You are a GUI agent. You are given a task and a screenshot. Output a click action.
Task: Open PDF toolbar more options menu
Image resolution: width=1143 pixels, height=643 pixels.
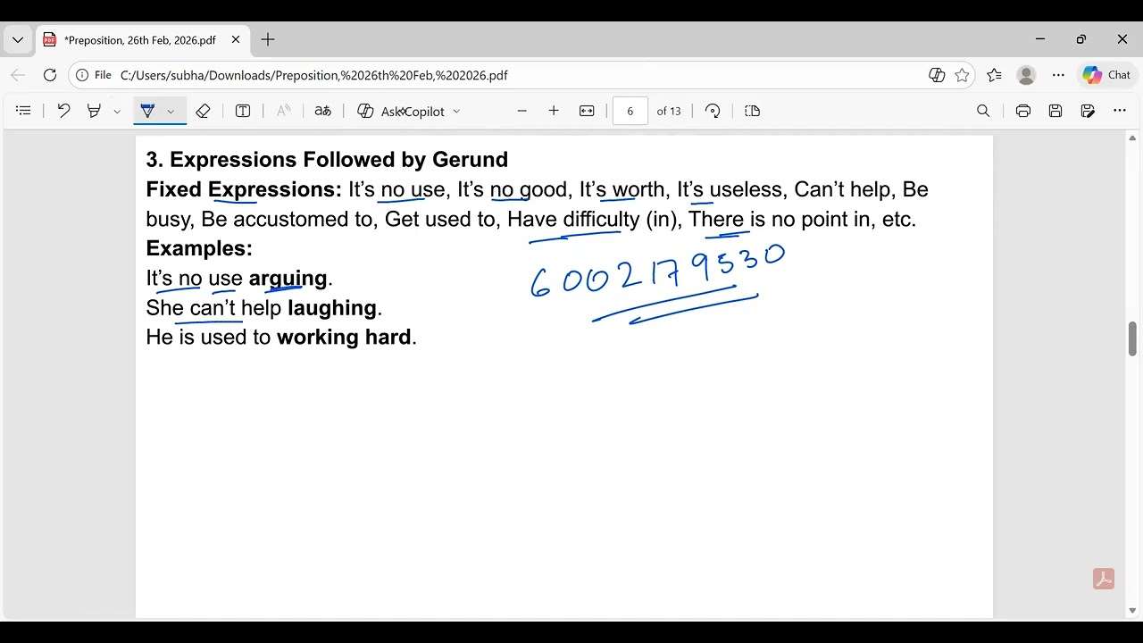(1120, 111)
